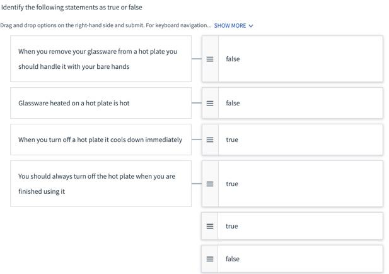Select the bottom-most false answer card
Image resolution: width=389 pixels, height=274 pixels.
299,259
